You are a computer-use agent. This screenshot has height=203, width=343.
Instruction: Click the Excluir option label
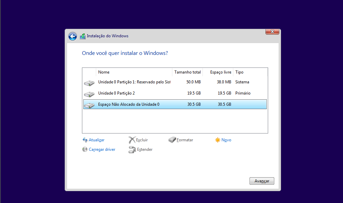click(142, 140)
